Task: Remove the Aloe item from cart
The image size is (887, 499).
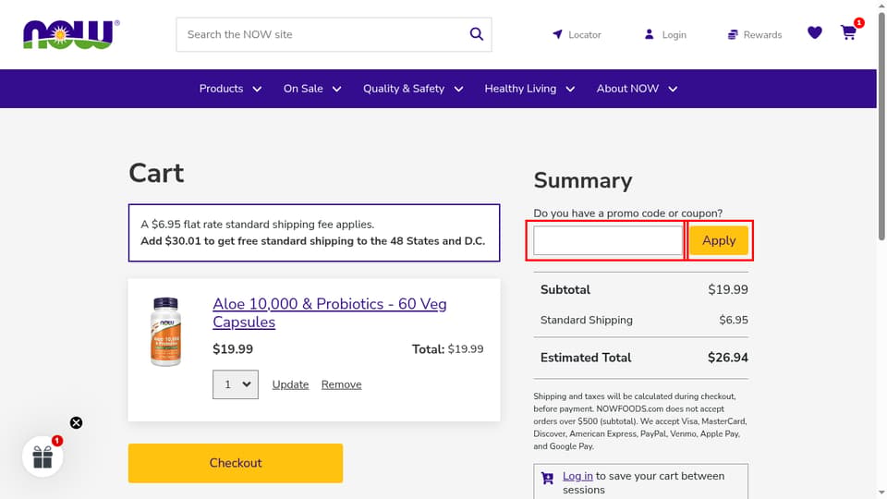Action: 341,384
